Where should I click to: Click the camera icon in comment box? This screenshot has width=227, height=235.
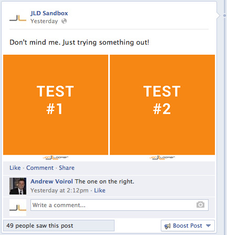point(200,205)
